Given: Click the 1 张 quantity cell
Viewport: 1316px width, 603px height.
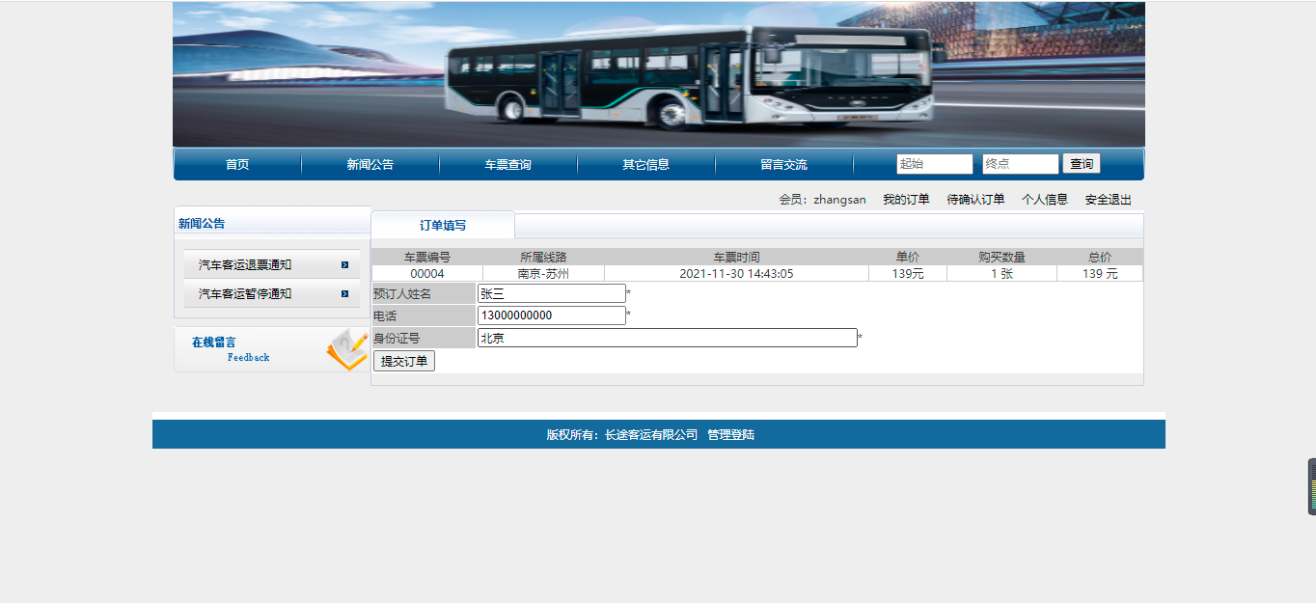Looking at the screenshot, I should pyautogui.click(x=1001, y=274).
